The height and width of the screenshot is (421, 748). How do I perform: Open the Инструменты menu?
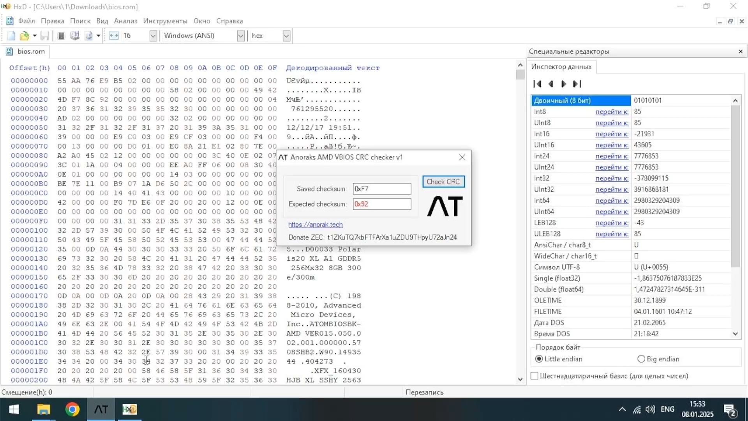coord(165,21)
